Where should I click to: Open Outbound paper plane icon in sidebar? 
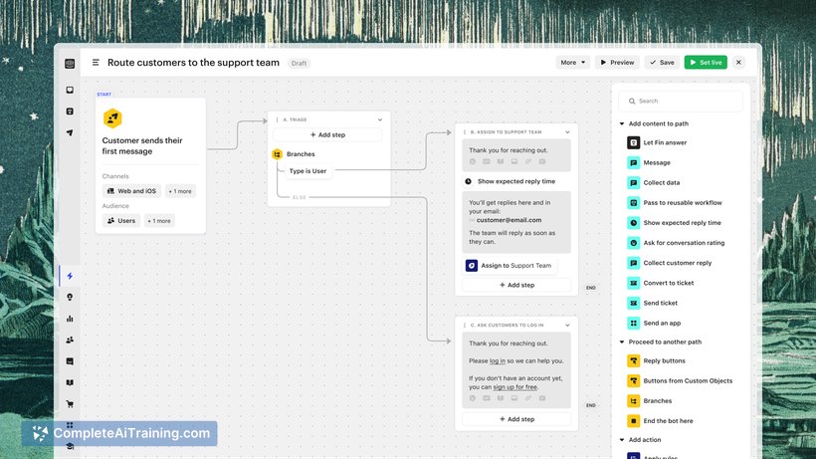tap(70, 132)
